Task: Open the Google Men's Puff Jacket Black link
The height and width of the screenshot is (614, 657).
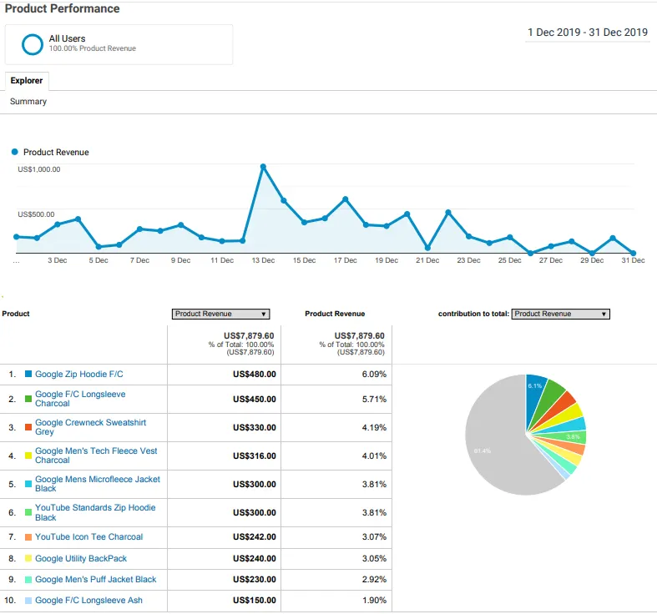Action: (95, 579)
